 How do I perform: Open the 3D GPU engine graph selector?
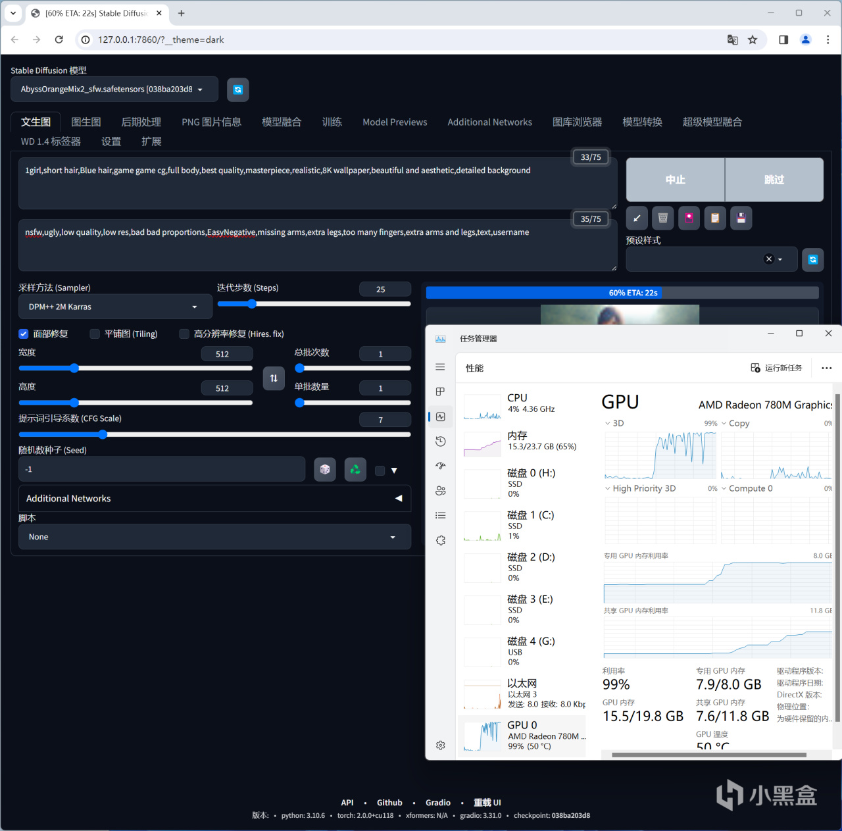[614, 423]
